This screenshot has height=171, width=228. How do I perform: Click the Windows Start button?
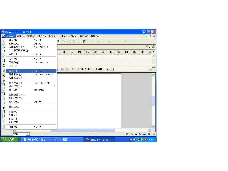click(10, 139)
